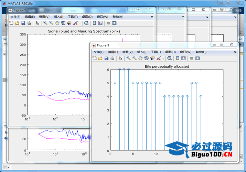Select Pan hand tool in Figure 9
Viewport: 246px width, 172px height.
coord(140,58)
